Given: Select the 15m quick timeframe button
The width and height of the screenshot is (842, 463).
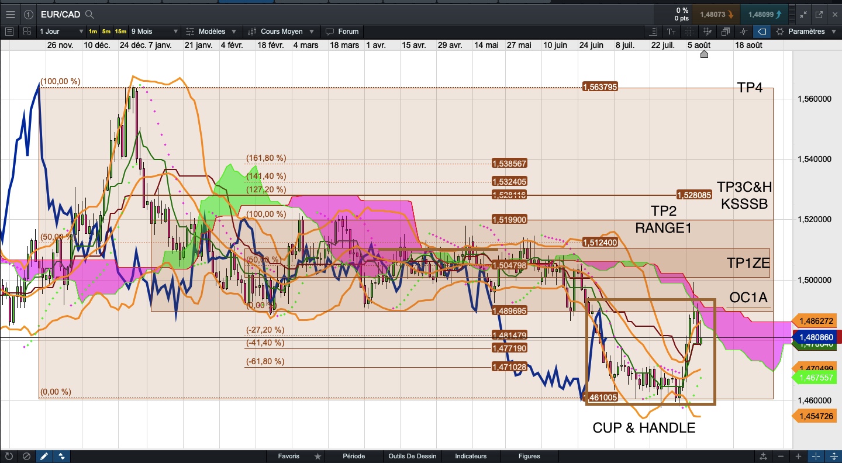Looking at the screenshot, I should [x=120, y=32].
